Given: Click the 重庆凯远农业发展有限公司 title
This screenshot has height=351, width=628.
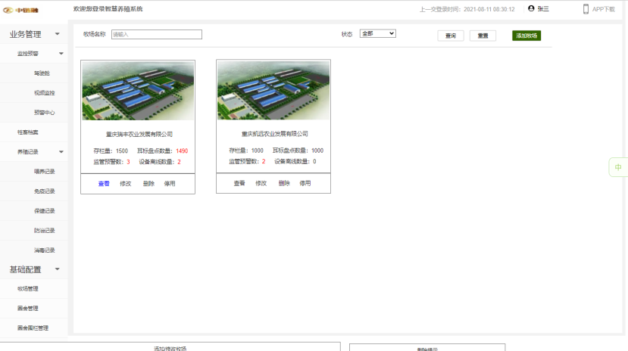Looking at the screenshot, I should 274,134.
